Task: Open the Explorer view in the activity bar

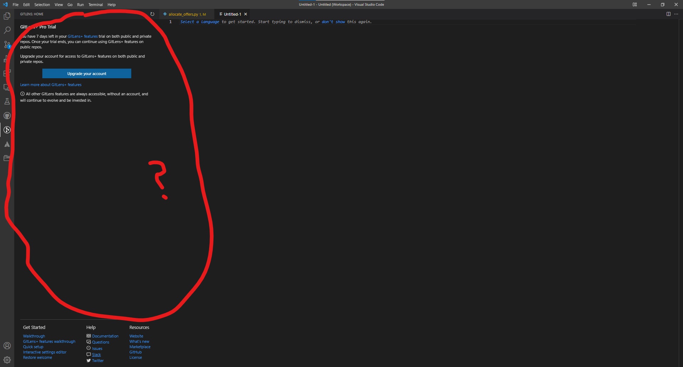Action: pos(7,16)
